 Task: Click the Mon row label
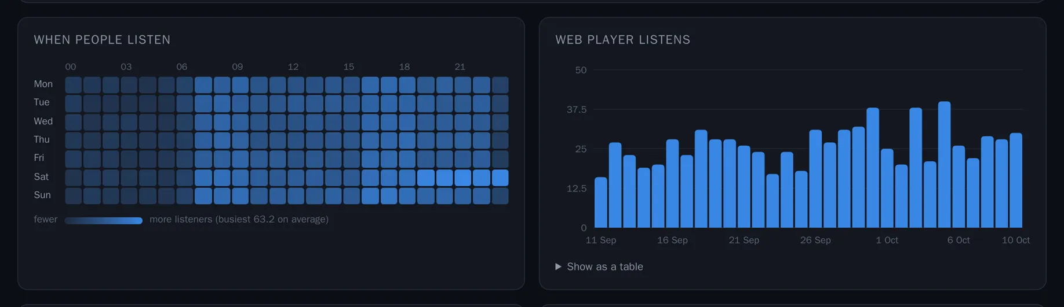(x=43, y=84)
